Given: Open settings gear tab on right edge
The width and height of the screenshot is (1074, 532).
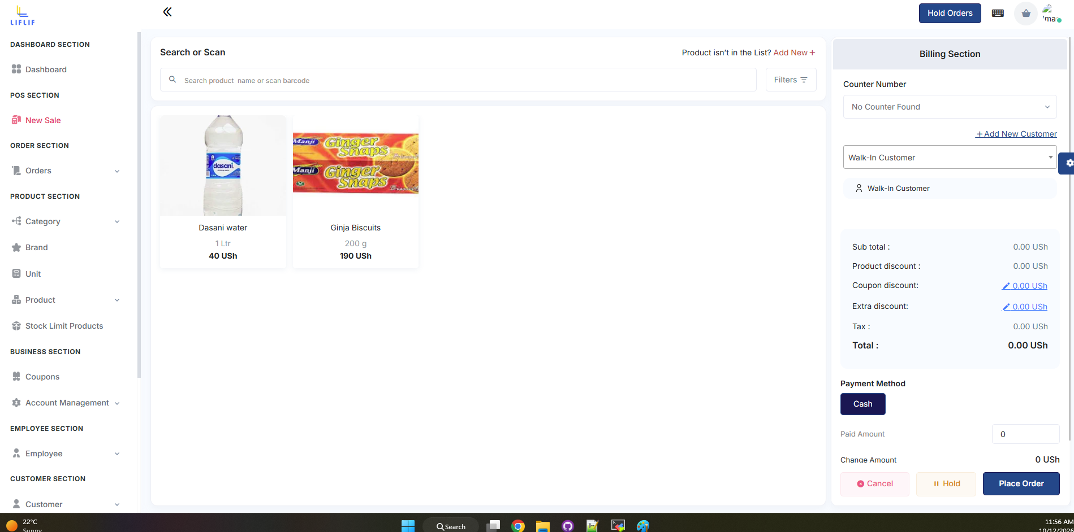Looking at the screenshot, I should coord(1067,163).
